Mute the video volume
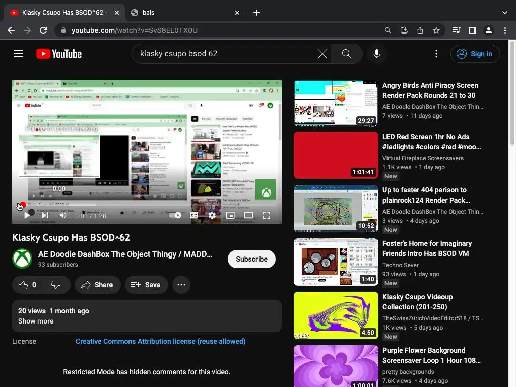The image size is (516, 387). [x=63, y=215]
